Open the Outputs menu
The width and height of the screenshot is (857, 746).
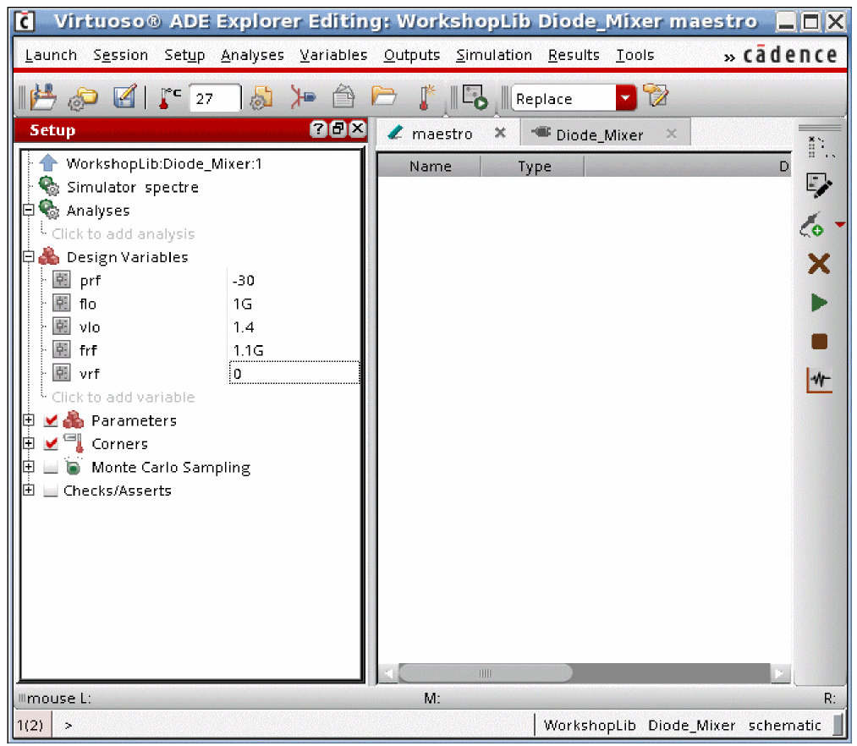point(411,55)
